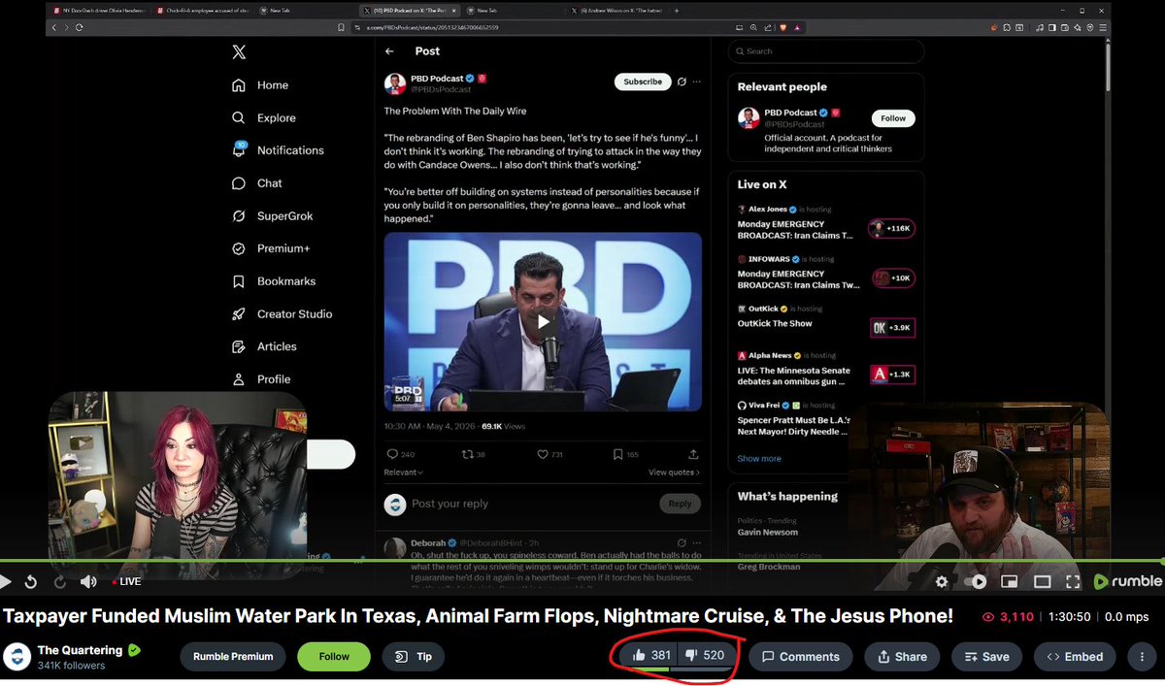This screenshot has height=686, width=1165.
Task: Click the Rumble player play button
Action: tap(6, 581)
